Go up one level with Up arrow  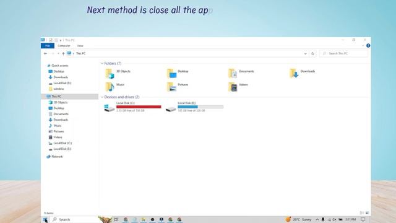point(63,54)
